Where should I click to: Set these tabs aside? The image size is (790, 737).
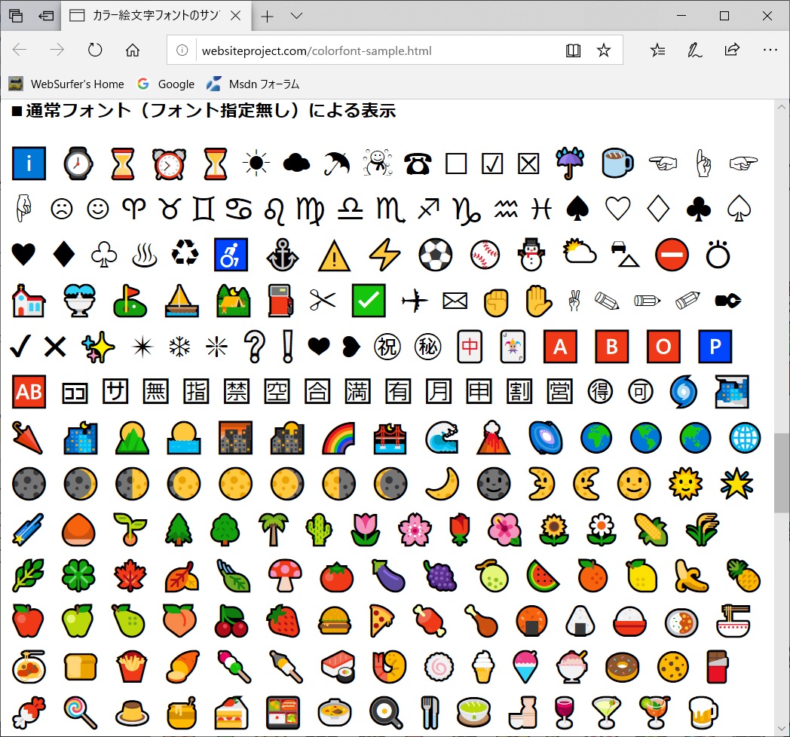46,15
